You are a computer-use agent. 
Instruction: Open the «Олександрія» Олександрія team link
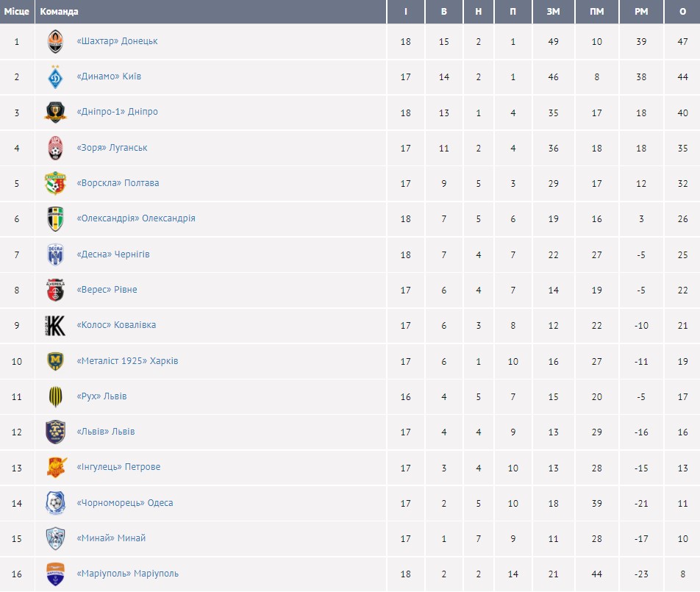click(x=136, y=218)
